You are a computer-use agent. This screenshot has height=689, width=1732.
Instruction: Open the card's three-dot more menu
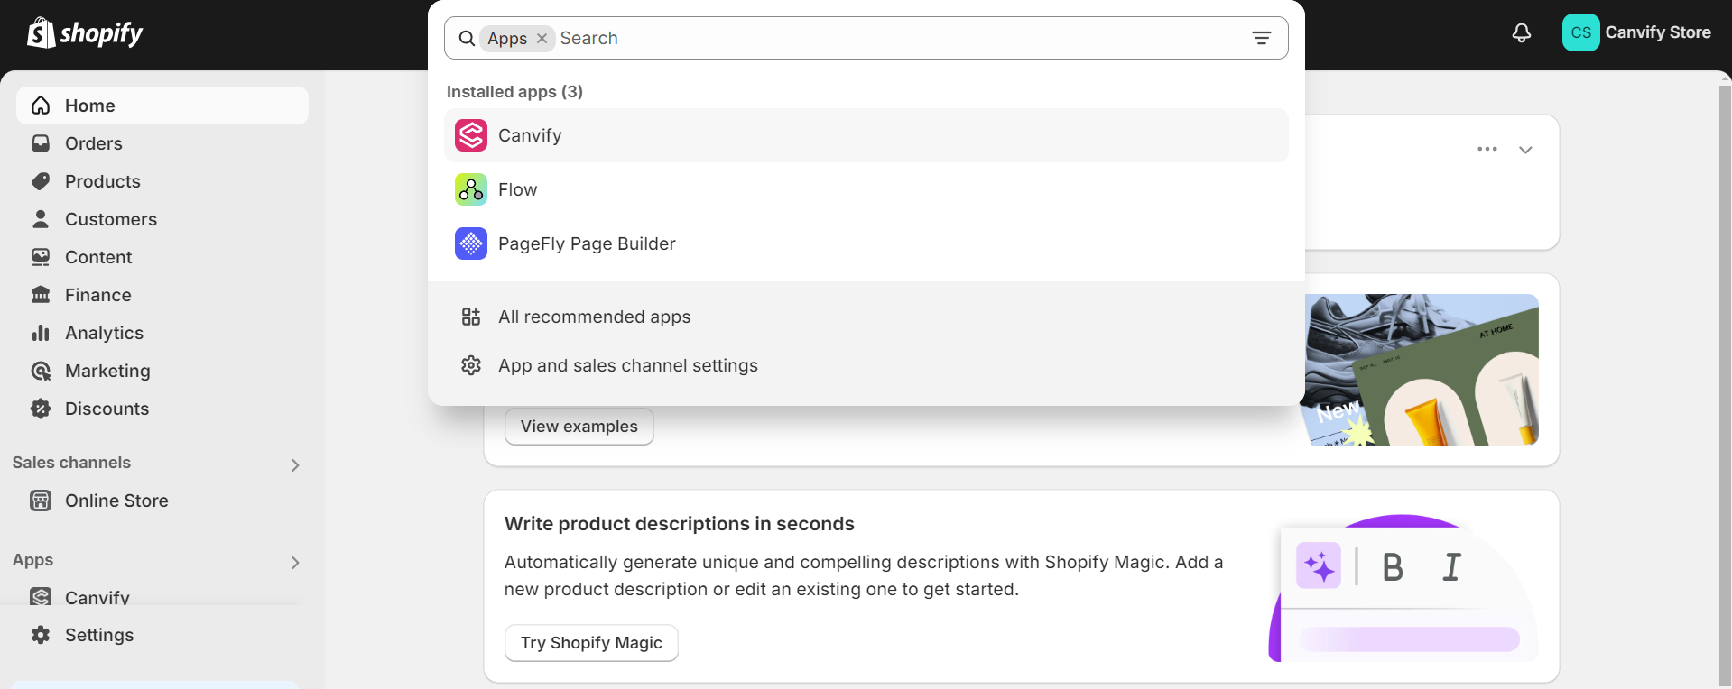(x=1487, y=149)
